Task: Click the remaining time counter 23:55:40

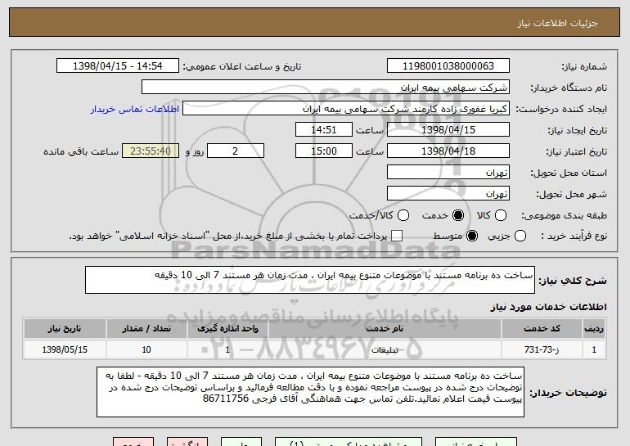Action: (151, 151)
